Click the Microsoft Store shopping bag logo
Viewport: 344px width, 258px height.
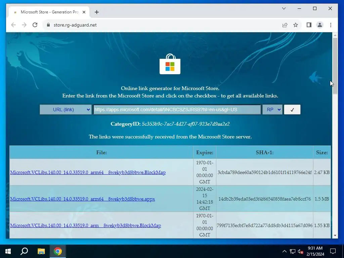coord(170,64)
